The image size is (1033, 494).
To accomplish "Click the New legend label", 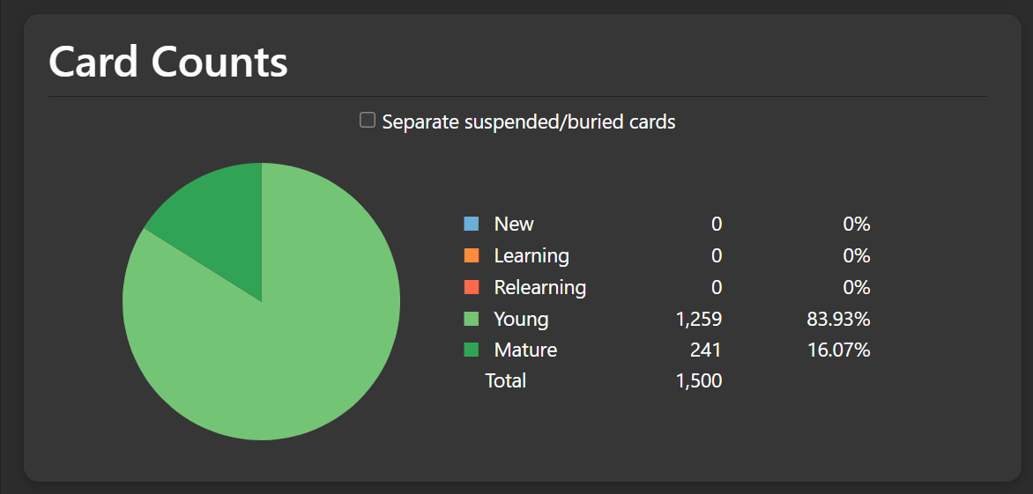I will pyautogui.click(x=514, y=225).
